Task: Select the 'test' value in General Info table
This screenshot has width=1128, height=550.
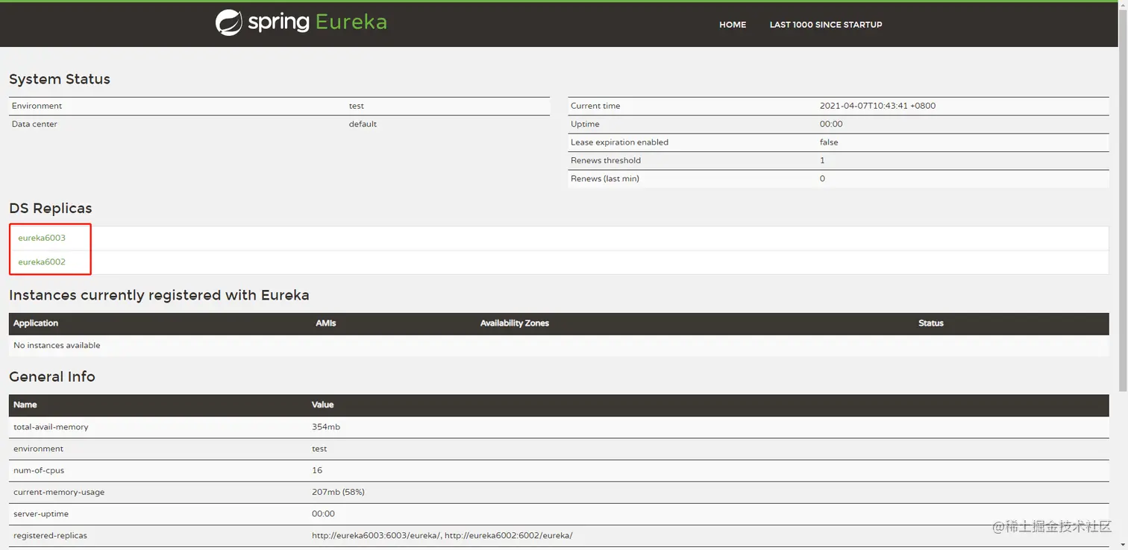Action: [319, 449]
